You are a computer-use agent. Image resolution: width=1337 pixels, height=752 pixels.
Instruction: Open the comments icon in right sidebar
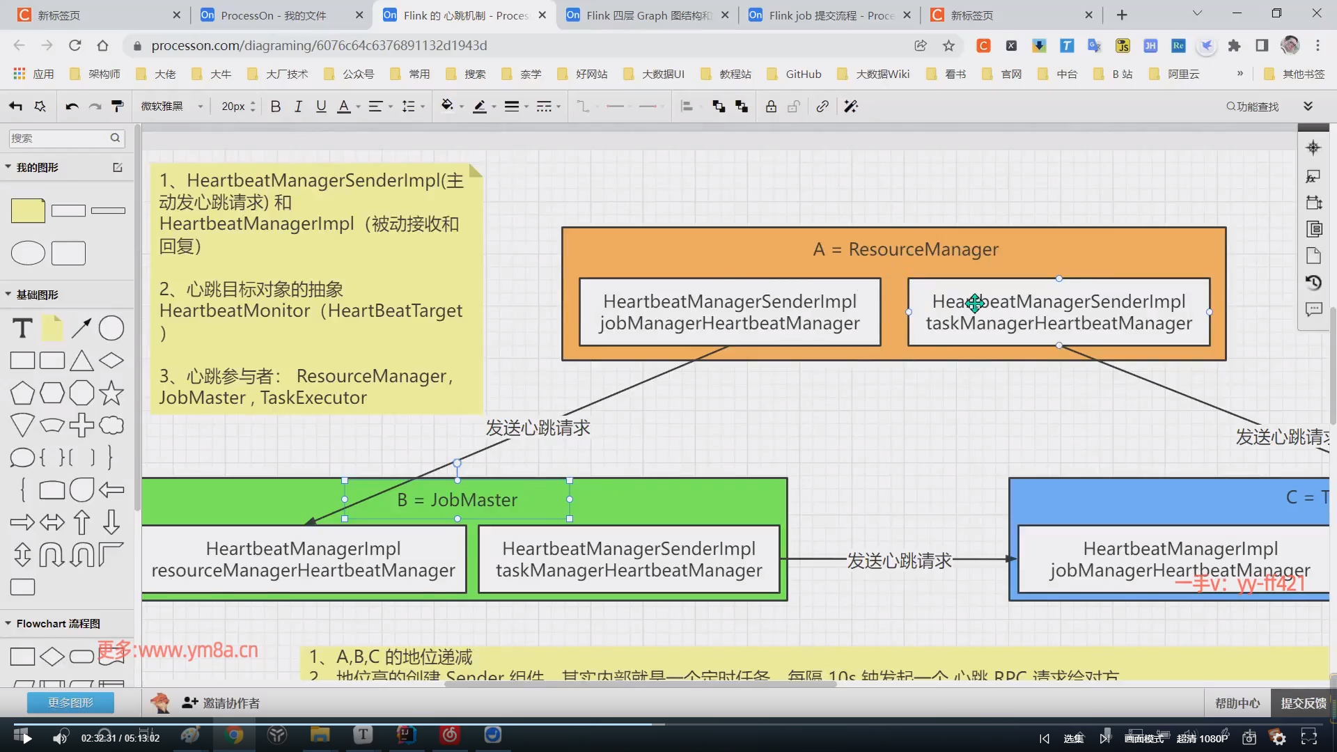[1313, 309]
